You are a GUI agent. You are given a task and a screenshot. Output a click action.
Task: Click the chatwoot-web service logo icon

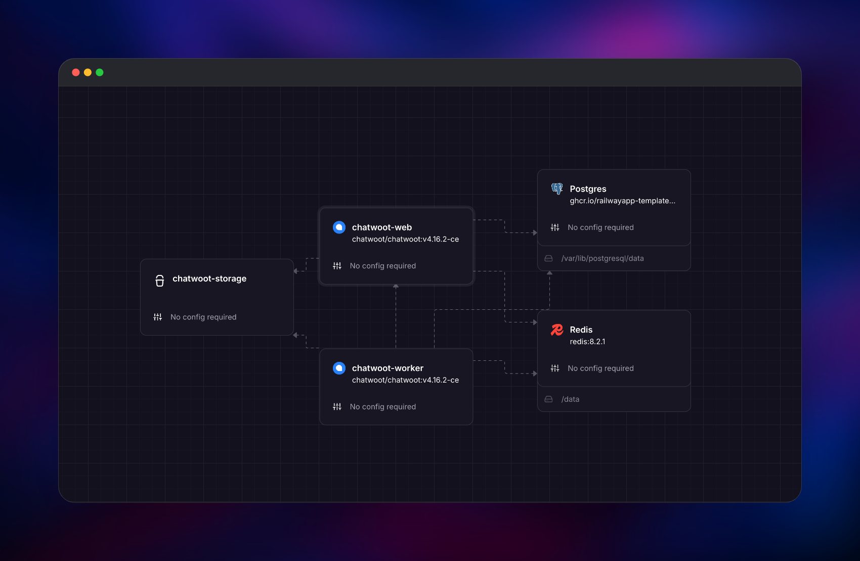click(x=339, y=227)
